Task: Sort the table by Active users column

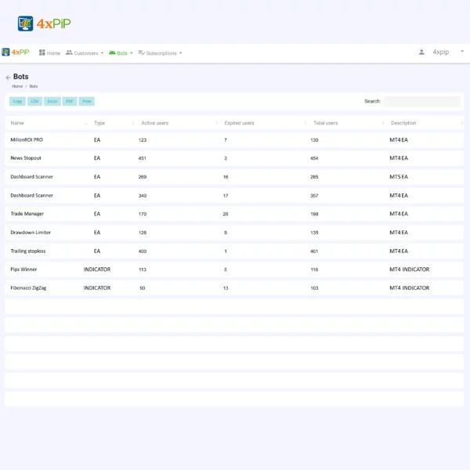Action: point(154,123)
